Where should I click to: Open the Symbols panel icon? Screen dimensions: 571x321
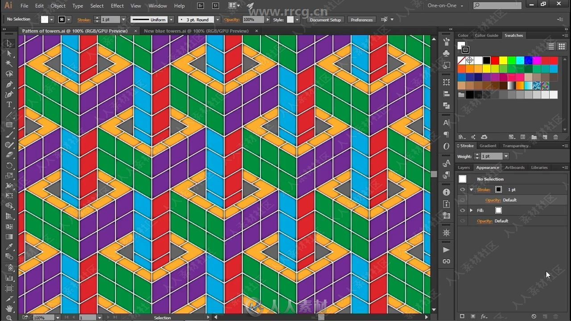(x=447, y=53)
